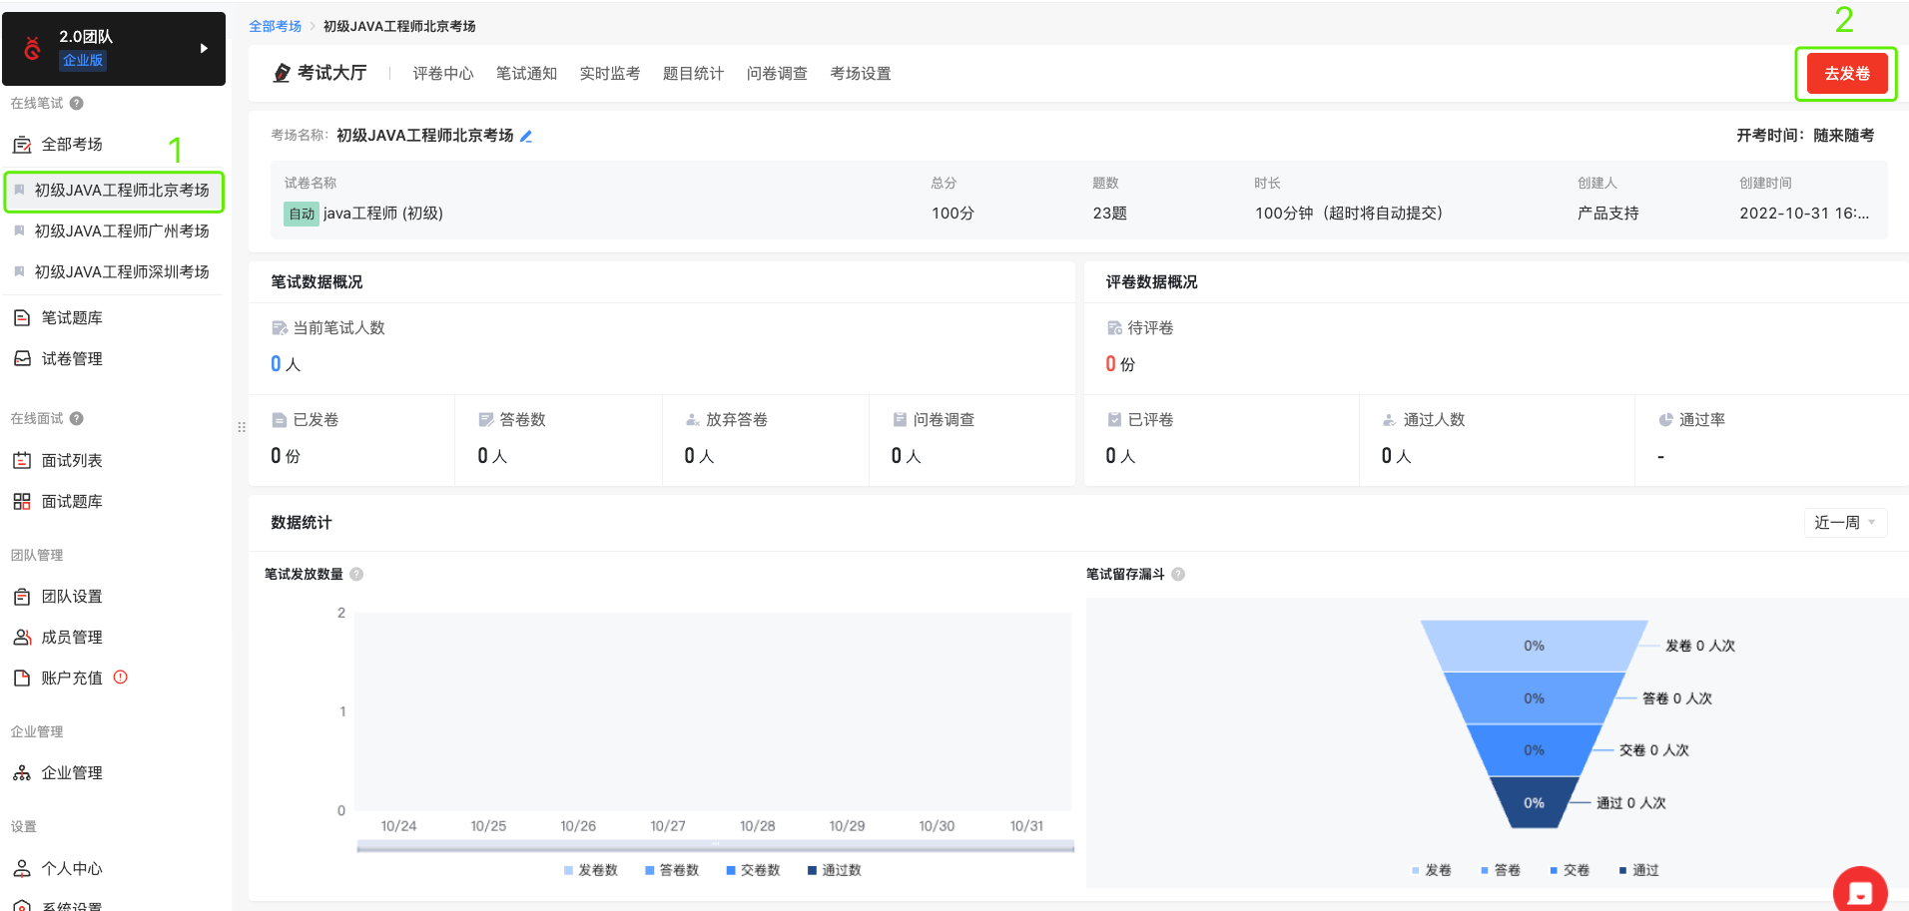
Task: Click the 团队设置 sidebar icon
Action: coord(22,597)
